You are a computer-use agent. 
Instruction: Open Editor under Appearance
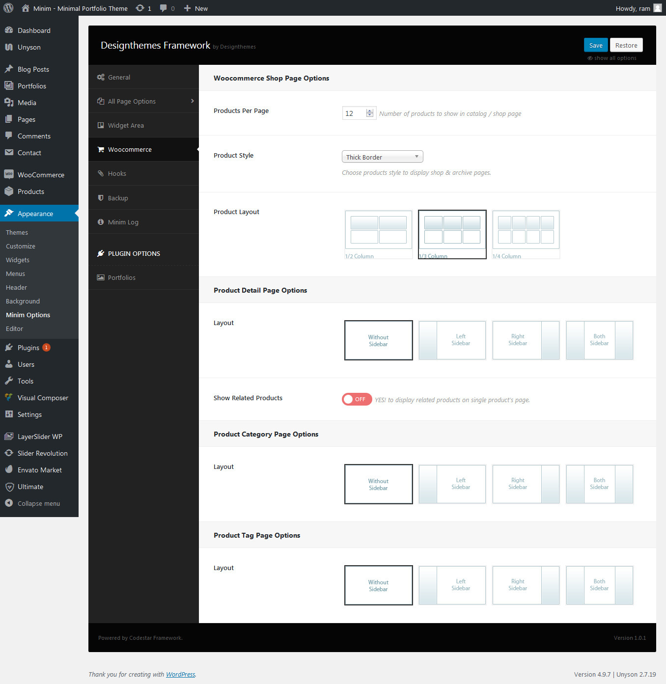pos(14,328)
